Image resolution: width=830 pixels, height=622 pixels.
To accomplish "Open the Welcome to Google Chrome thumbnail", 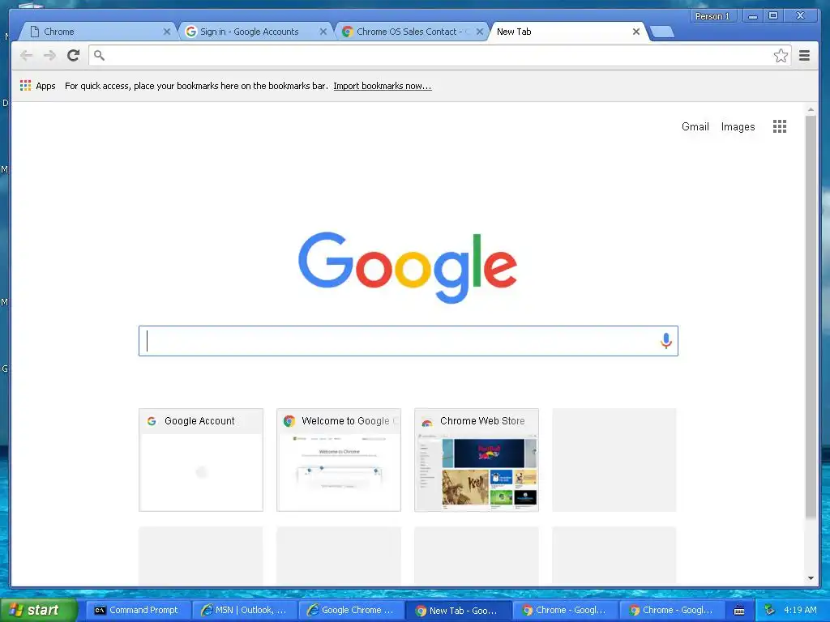I will [x=339, y=460].
